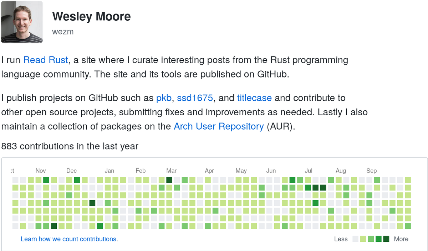Click the Apr month label

pyautogui.click(x=209, y=171)
